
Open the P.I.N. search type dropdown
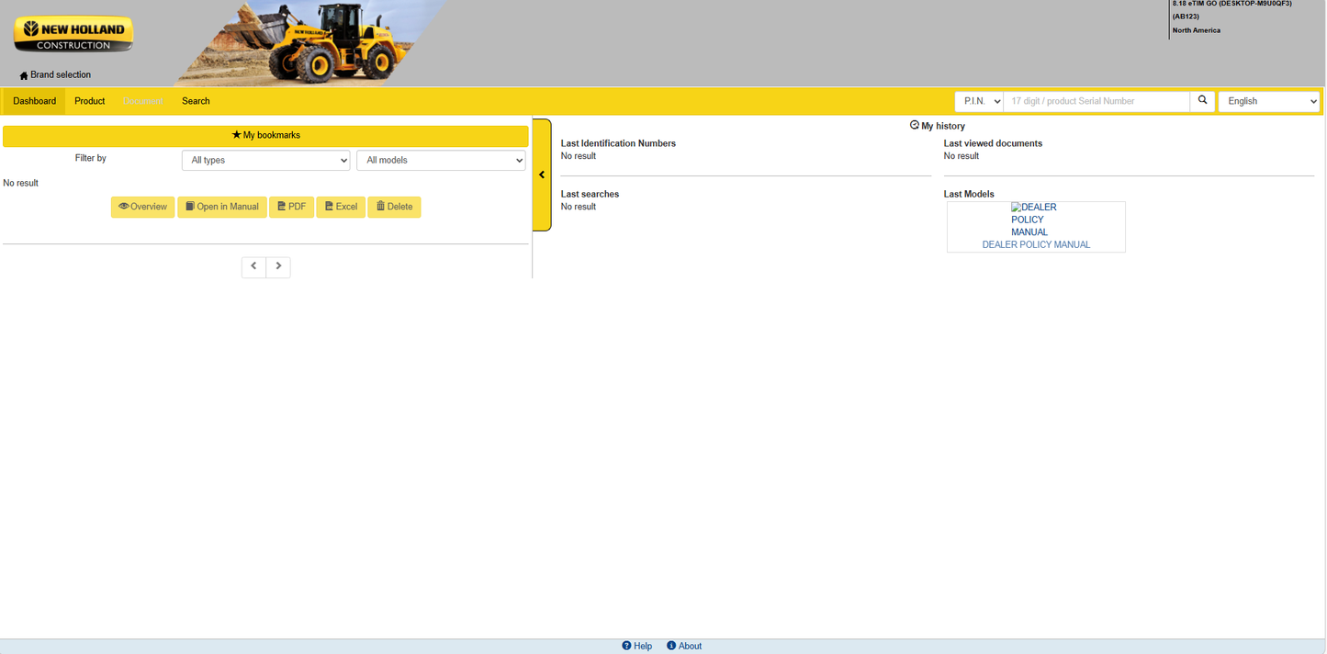pyautogui.click(x=979, y=101)
